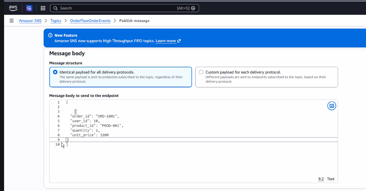Go to Amazon SNS breadcrumb

[30, 20]
